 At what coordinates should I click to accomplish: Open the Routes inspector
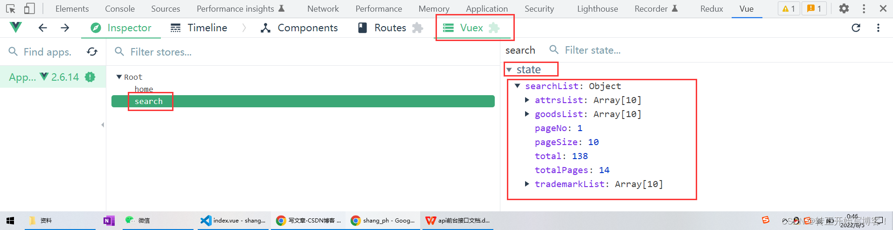pyautogui.click(x=390, y=28)
